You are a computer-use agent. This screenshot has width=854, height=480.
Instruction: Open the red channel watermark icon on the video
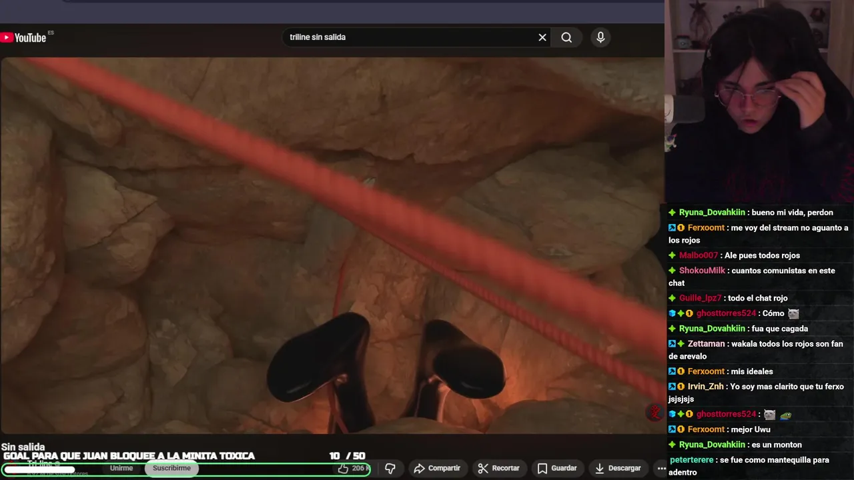click(x=655, y=413)
